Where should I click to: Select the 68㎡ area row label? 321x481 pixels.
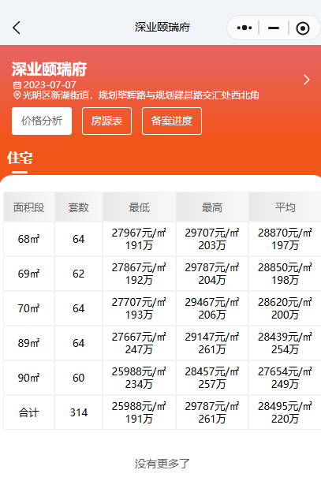pos(29,239)
